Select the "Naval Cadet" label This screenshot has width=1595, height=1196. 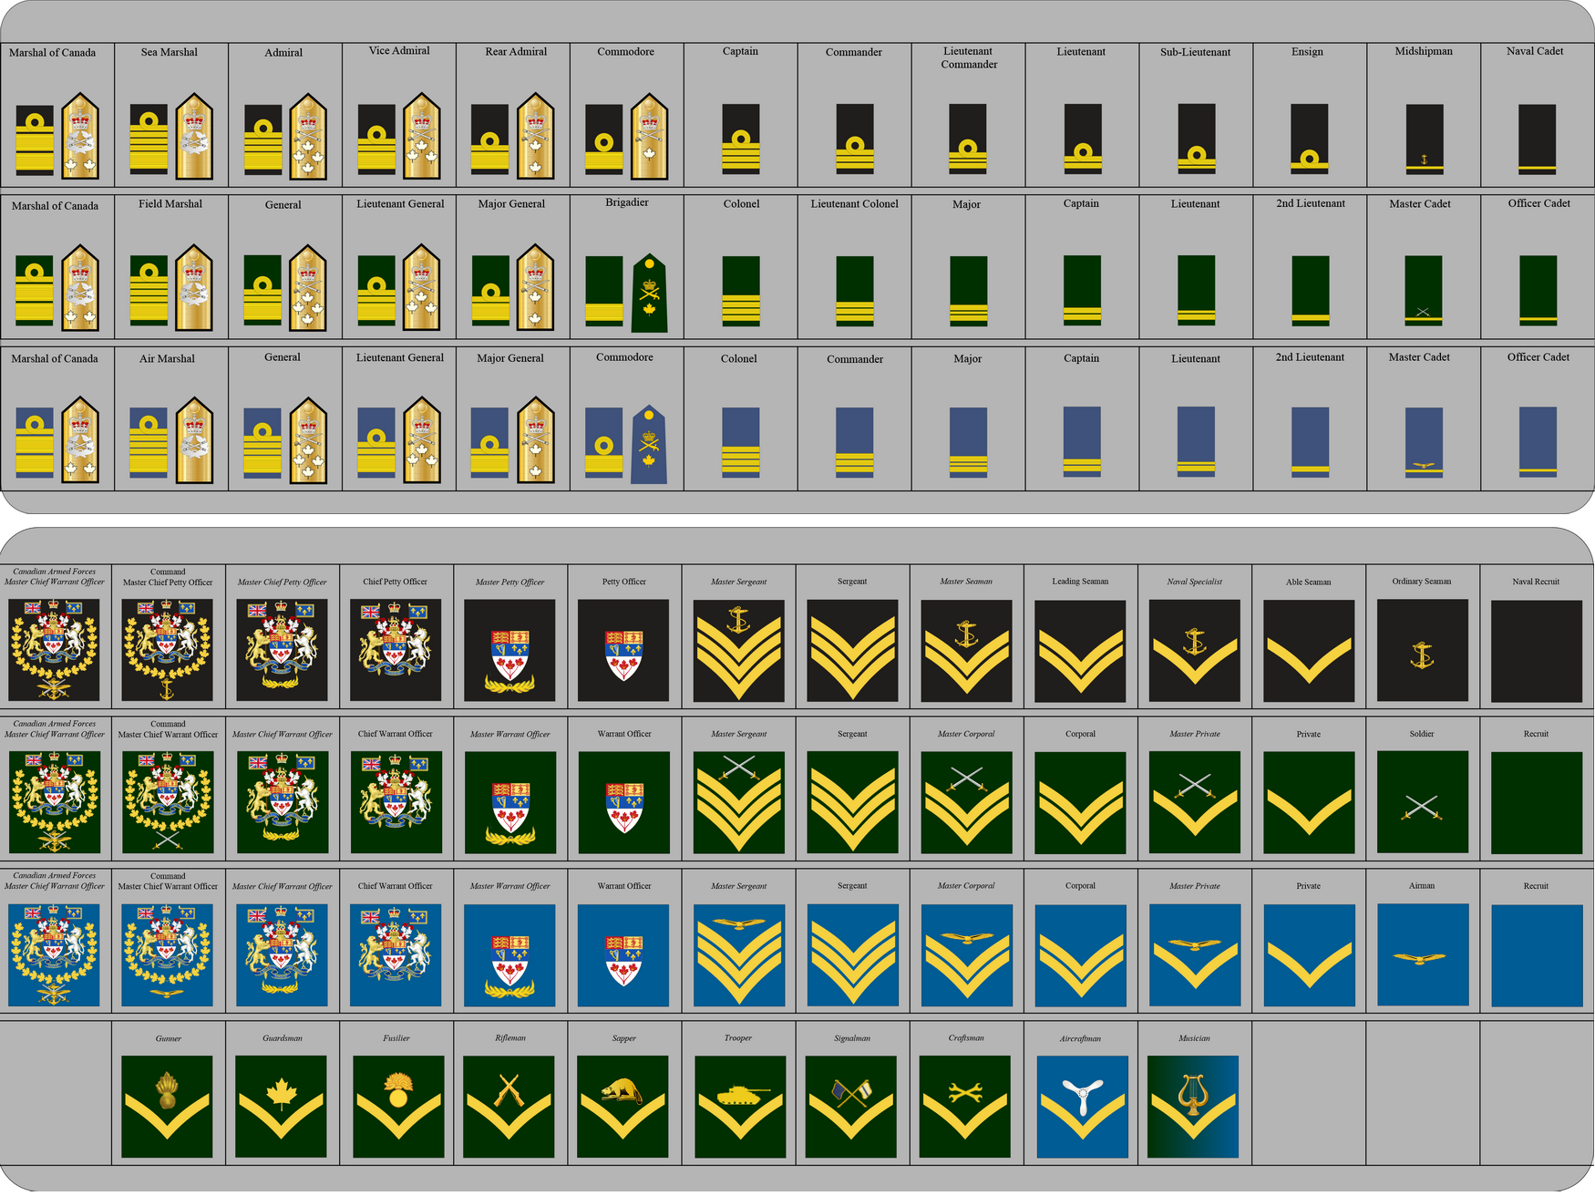[1535, 51]
